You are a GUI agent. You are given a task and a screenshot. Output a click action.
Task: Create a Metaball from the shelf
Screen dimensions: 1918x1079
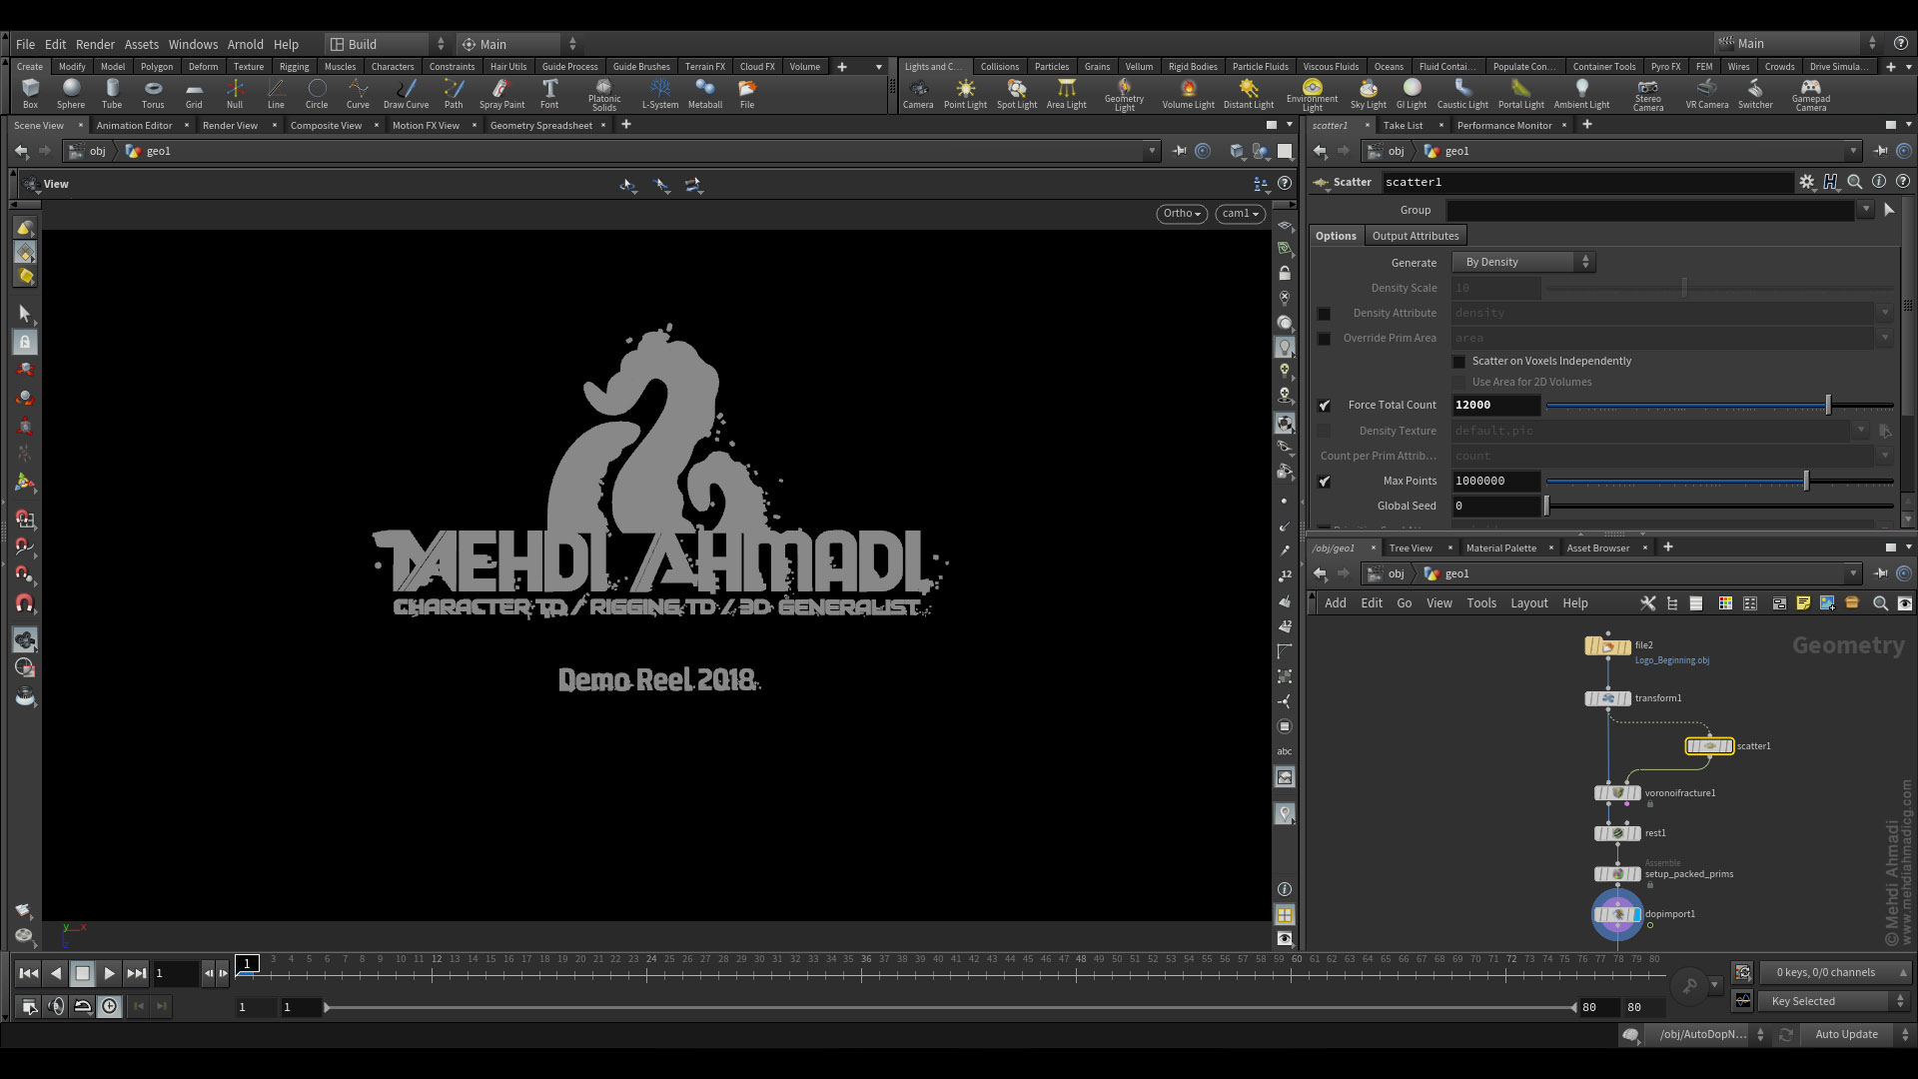click(705, 93)
